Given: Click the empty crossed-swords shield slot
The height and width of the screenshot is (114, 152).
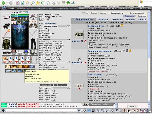Looking at the screenshot, I should 33,33.
